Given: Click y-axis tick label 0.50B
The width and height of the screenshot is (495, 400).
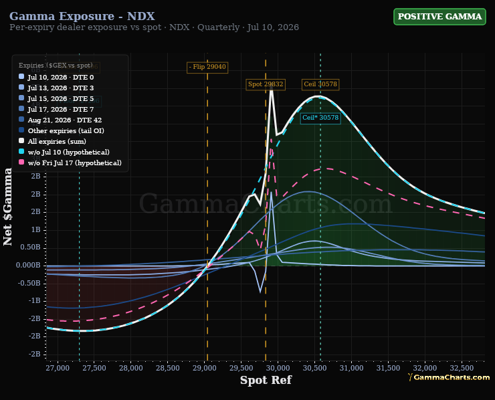Looking at the screenshot, I should (x=31, y=247).
